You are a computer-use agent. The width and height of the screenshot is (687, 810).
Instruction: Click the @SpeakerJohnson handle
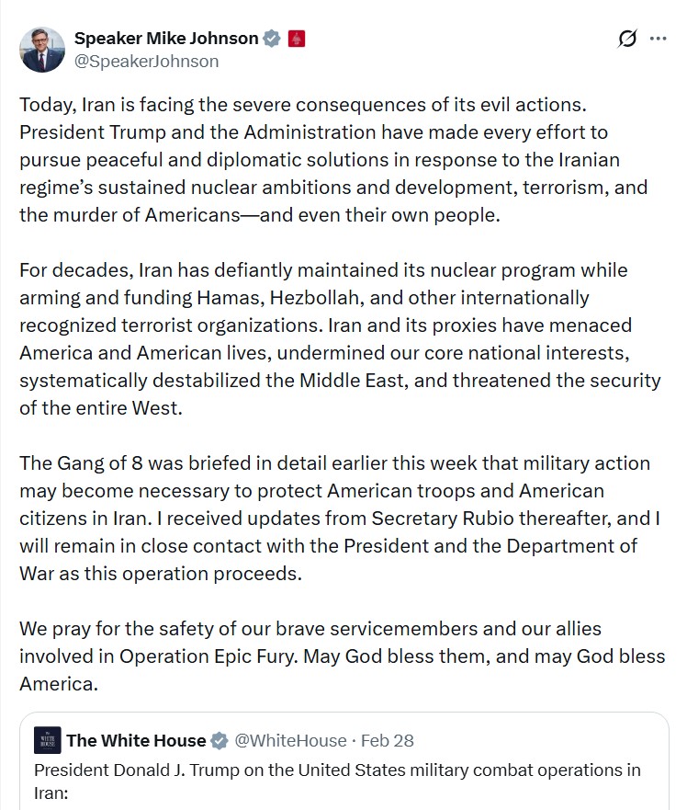coord(146,62)
